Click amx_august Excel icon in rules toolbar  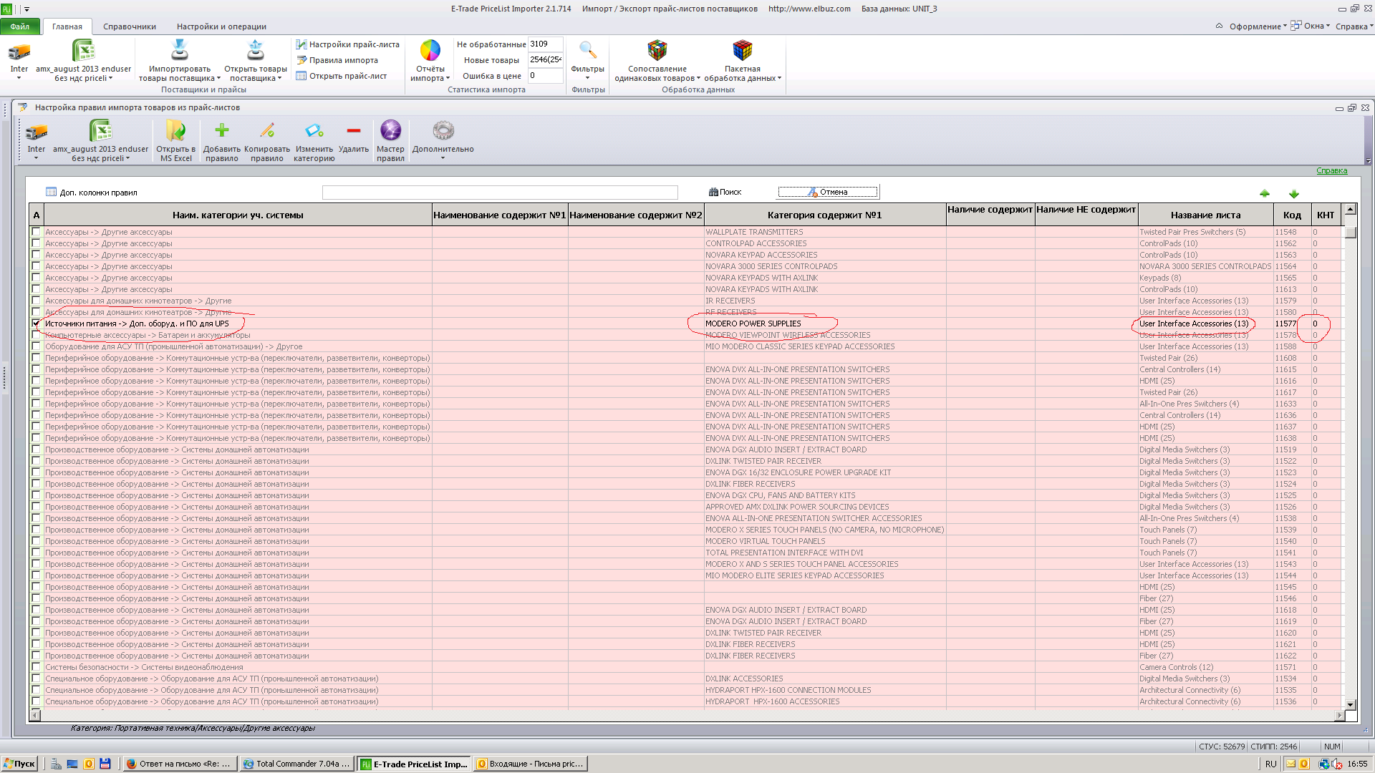pos(101,131)
